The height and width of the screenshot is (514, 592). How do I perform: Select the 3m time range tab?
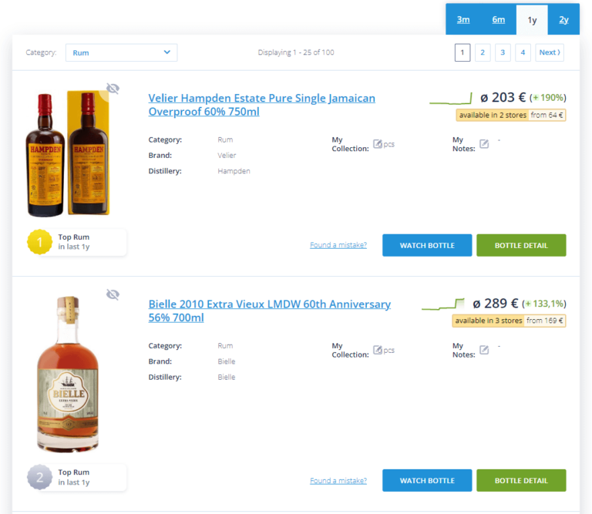click(x=463, y=20)
